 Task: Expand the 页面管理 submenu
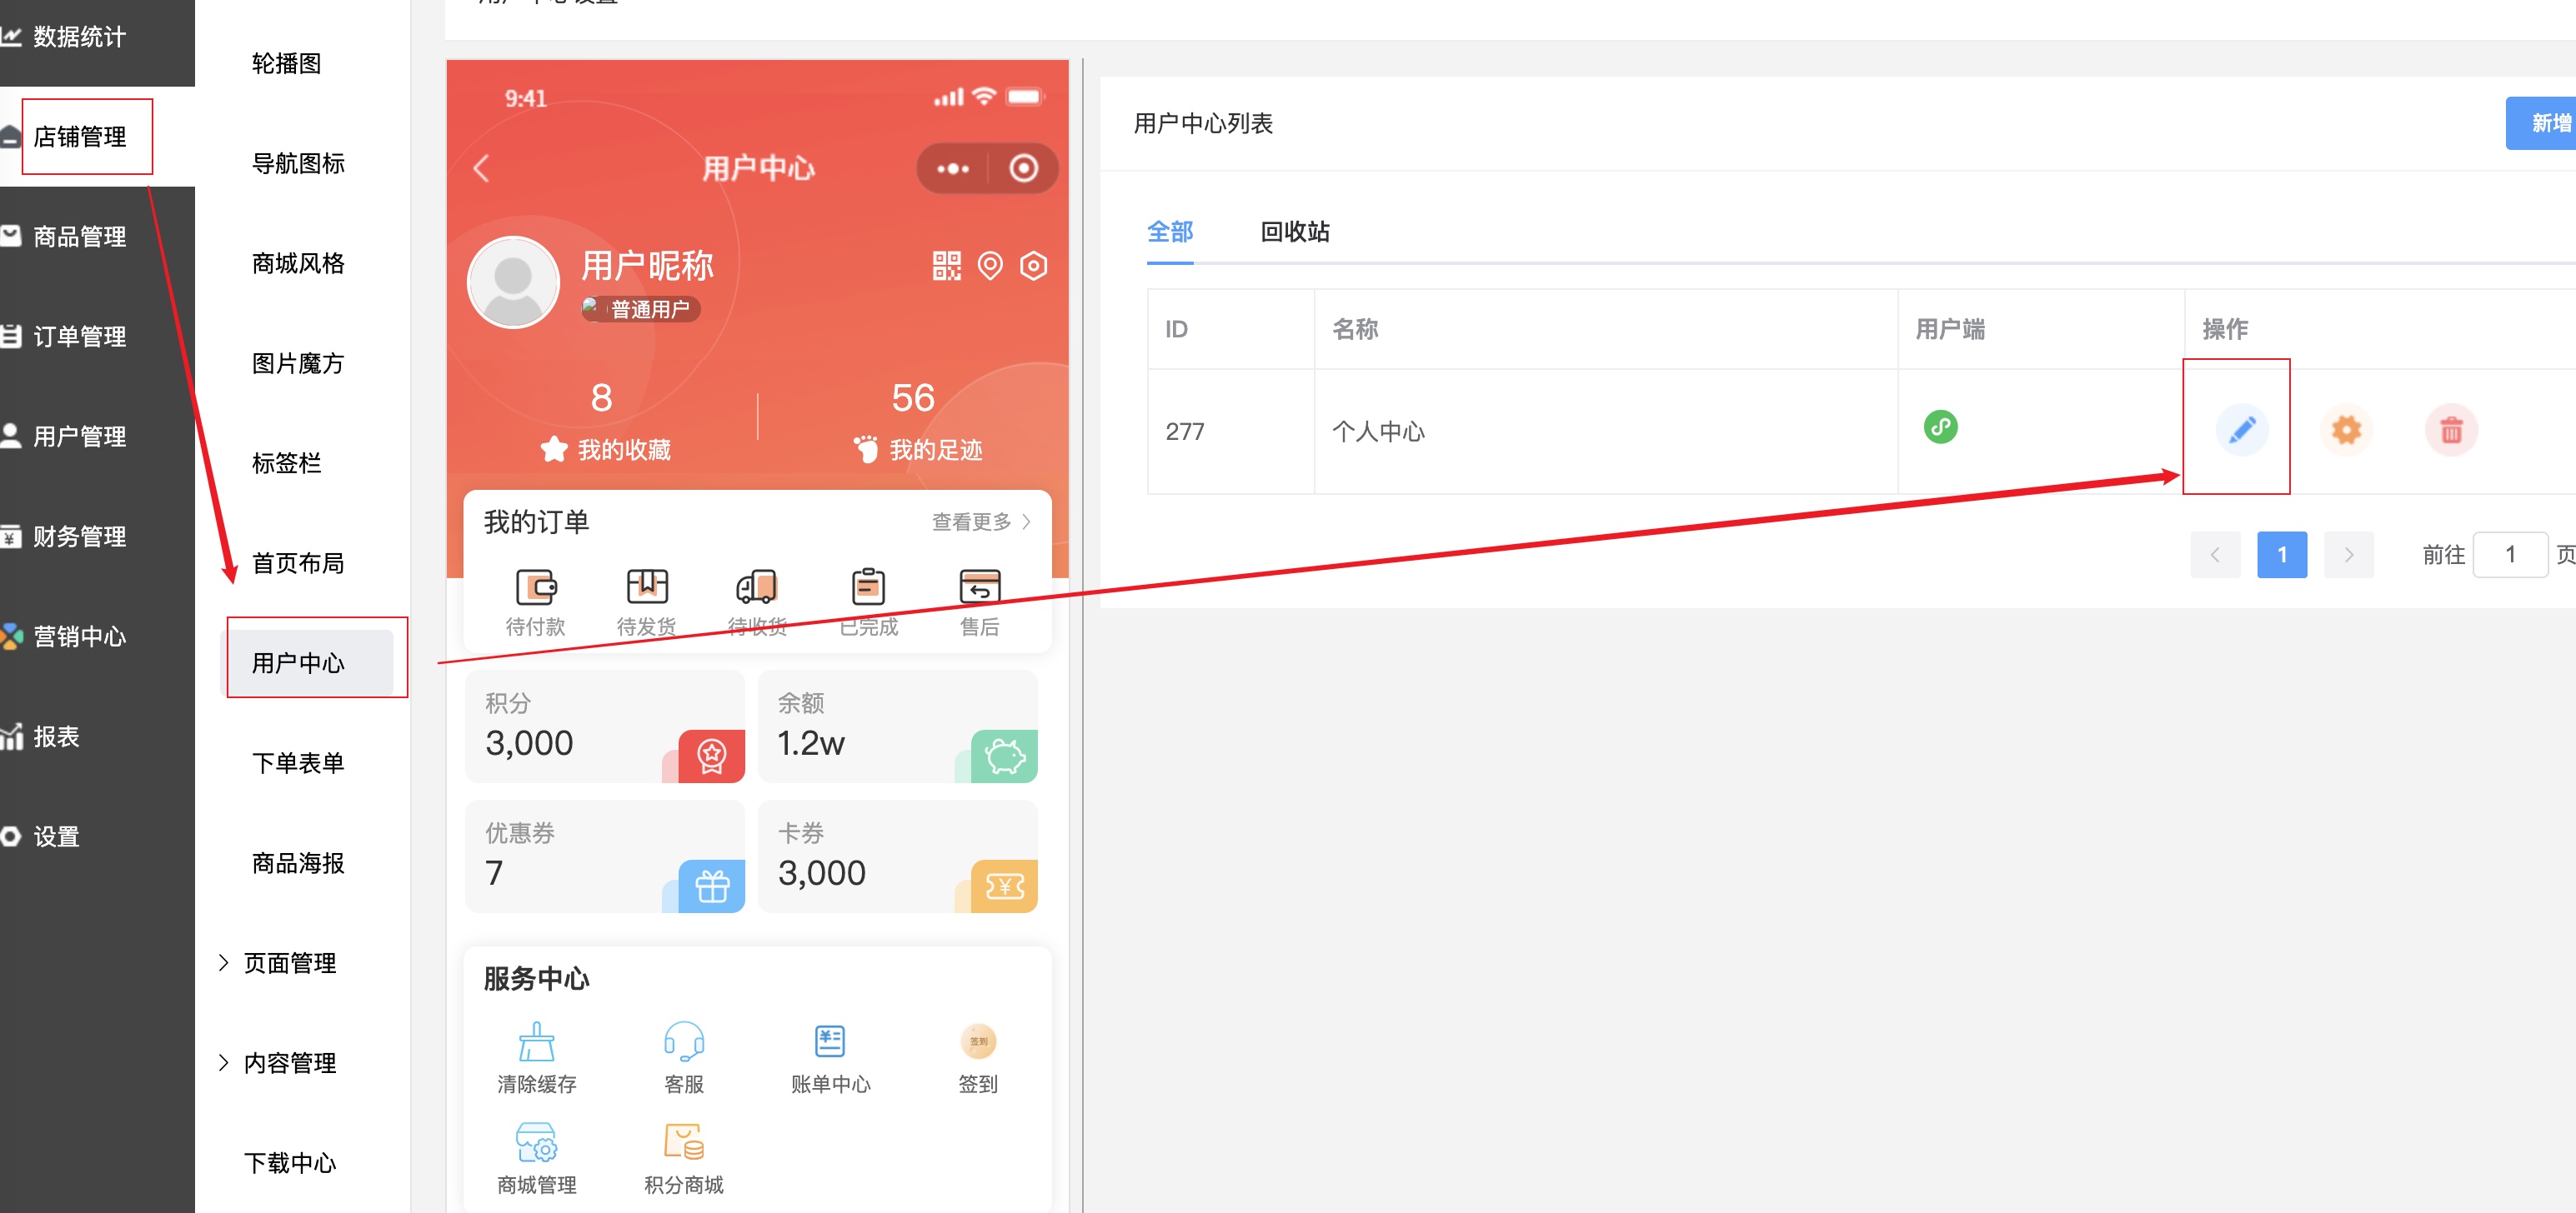point(278,962)
